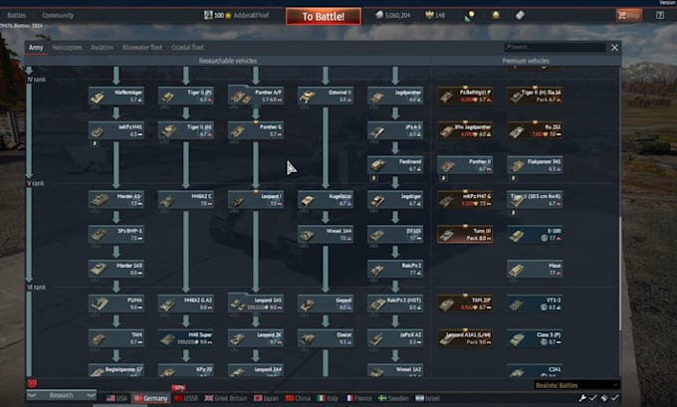Switch to the Great Britain nation tab
Screen dimensions: 677x407
(225, 398)
